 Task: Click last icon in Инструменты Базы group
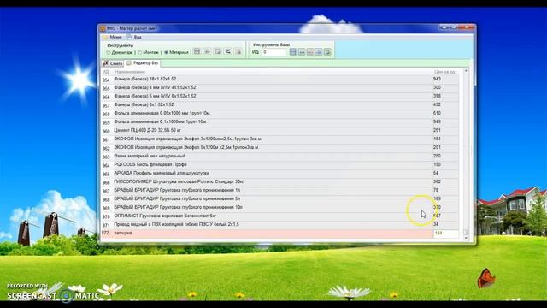point(327,52)
